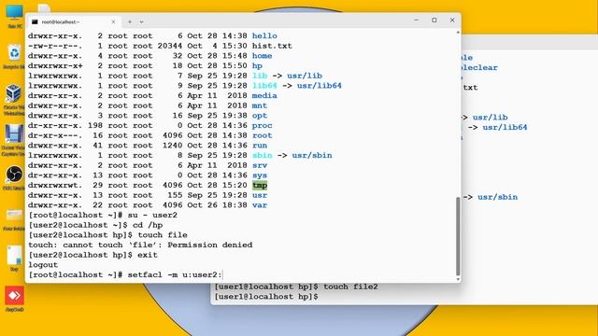This screenshot has width=598, height=336.
Task: Click 'touch file2' in the background terminal
Action: [x=350, y=287]
